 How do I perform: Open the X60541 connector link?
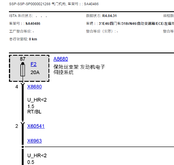point(36,126)
